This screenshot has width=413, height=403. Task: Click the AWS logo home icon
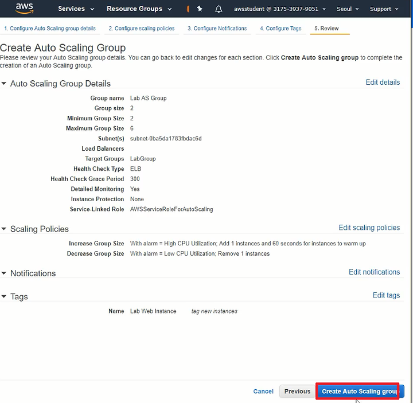24,8
